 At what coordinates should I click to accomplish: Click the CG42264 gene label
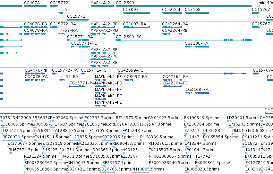point(171,9)
